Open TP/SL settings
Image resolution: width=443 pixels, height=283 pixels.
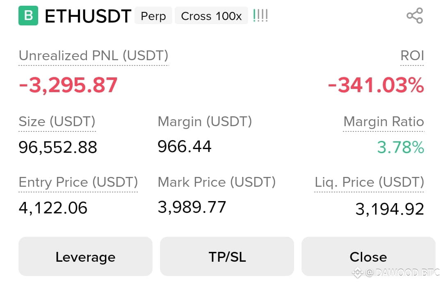pyautogui.click(x=227, y=256)
